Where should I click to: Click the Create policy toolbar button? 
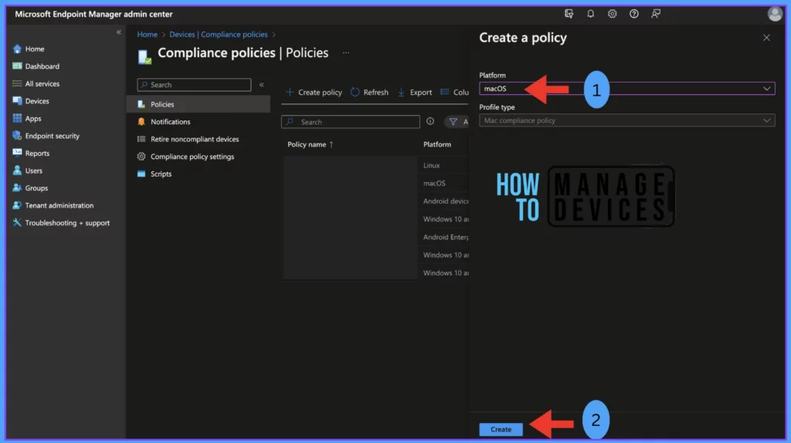[x=314, y=93]
